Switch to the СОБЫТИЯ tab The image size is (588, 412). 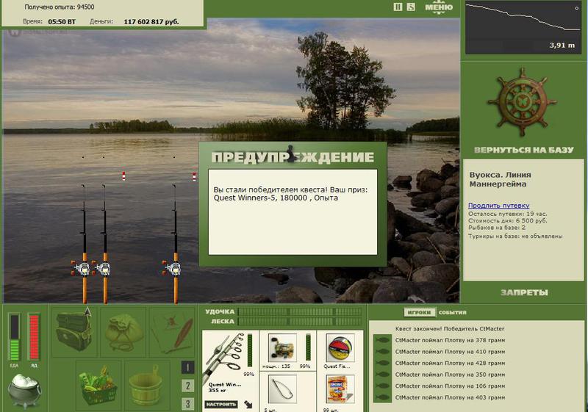coord(453,312)
